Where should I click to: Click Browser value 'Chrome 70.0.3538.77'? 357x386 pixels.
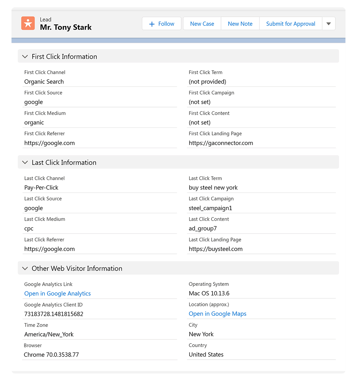[x=51, y=355]
